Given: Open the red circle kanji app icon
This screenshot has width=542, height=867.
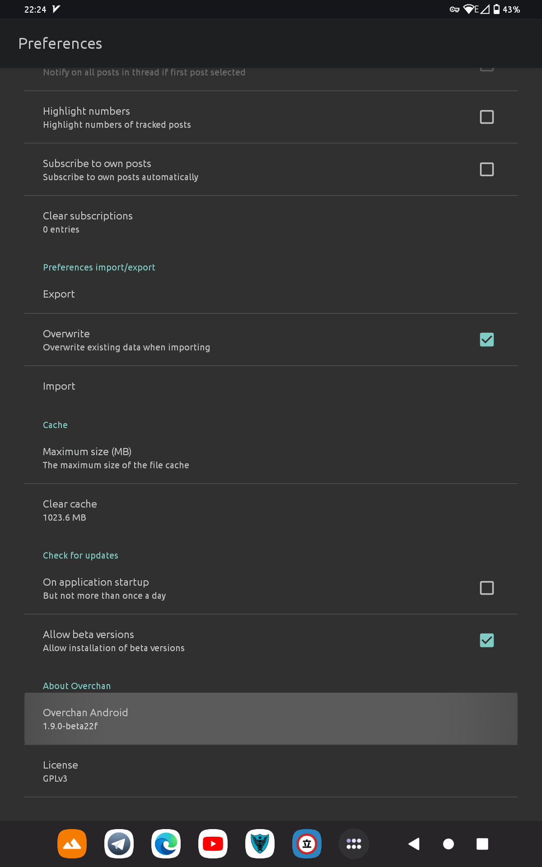Looking at the screenshot, I should click(307, 844).
